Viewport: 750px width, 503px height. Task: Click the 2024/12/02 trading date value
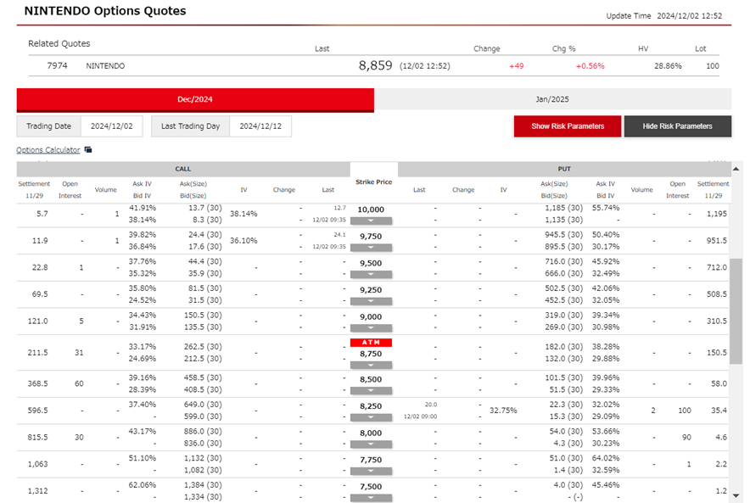point(112,126)
